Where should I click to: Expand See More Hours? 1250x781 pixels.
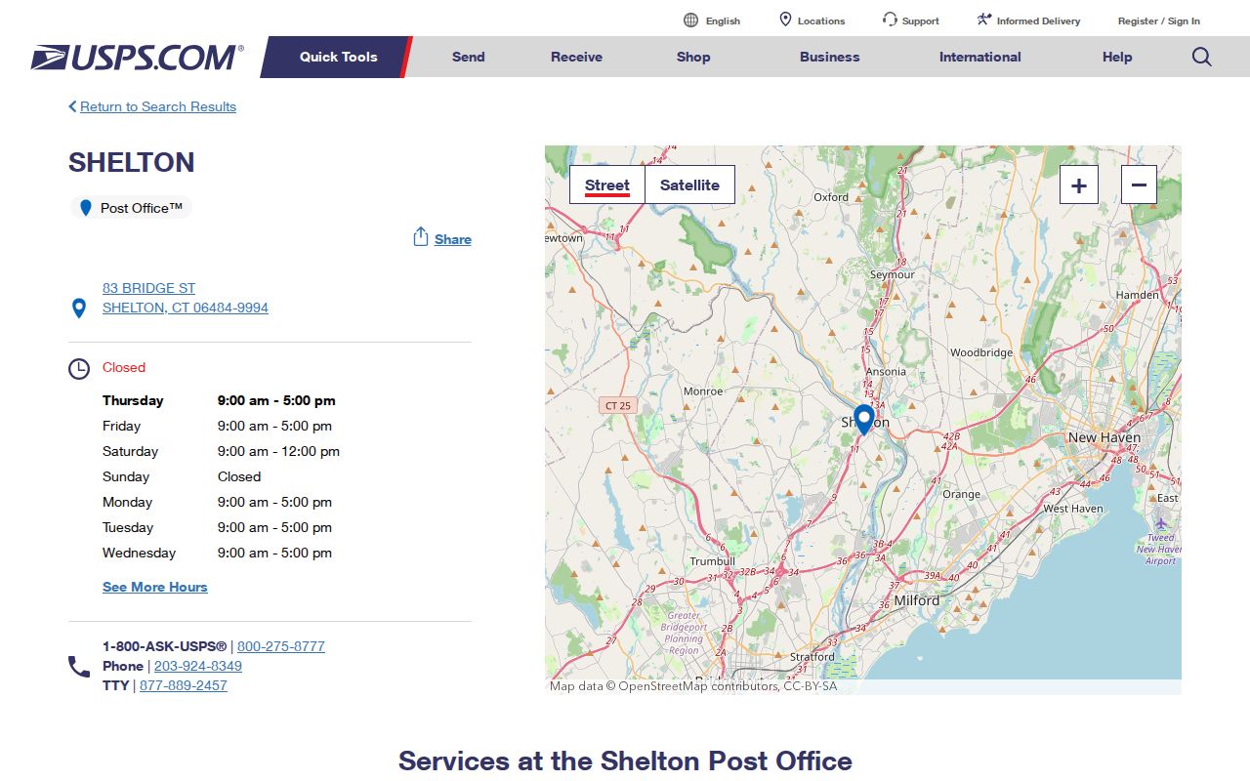click(155, 587)
